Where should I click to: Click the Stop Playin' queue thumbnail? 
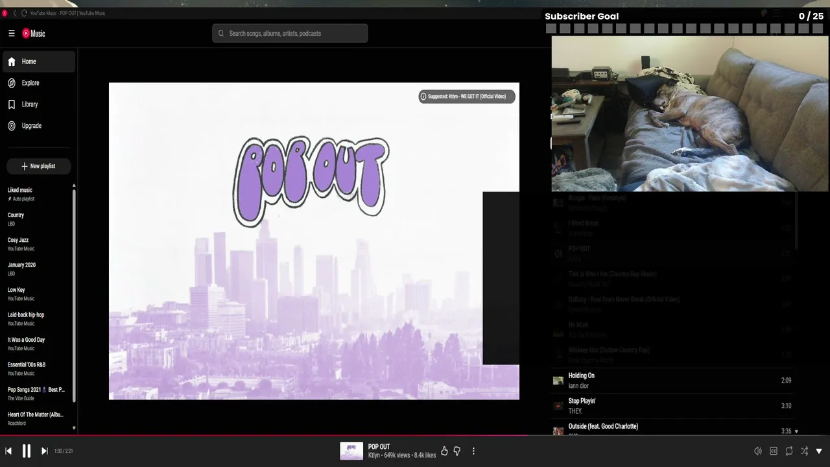point(558,406)
